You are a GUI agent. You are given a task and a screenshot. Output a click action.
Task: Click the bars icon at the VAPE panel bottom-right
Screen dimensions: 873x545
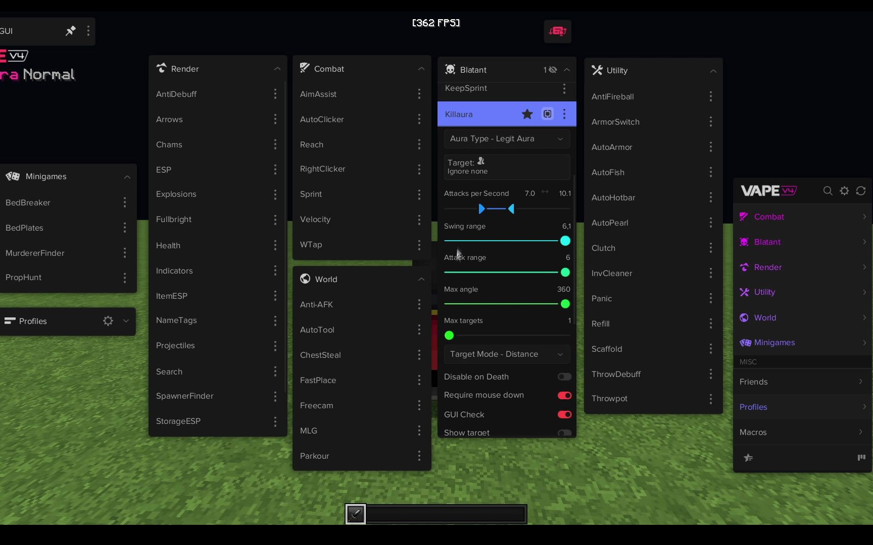click(x=861, y=458)
